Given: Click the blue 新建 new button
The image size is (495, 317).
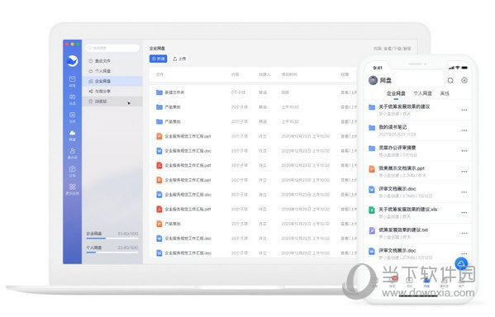Looking at the screenshot, I should [x=158, y=59].
